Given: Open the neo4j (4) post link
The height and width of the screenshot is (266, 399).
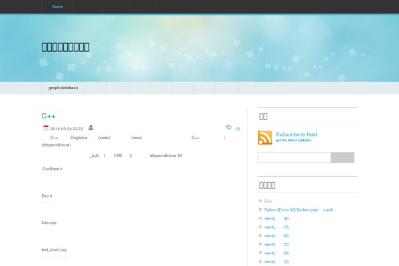Looking at the screenshot, I should tap(277, 253).
